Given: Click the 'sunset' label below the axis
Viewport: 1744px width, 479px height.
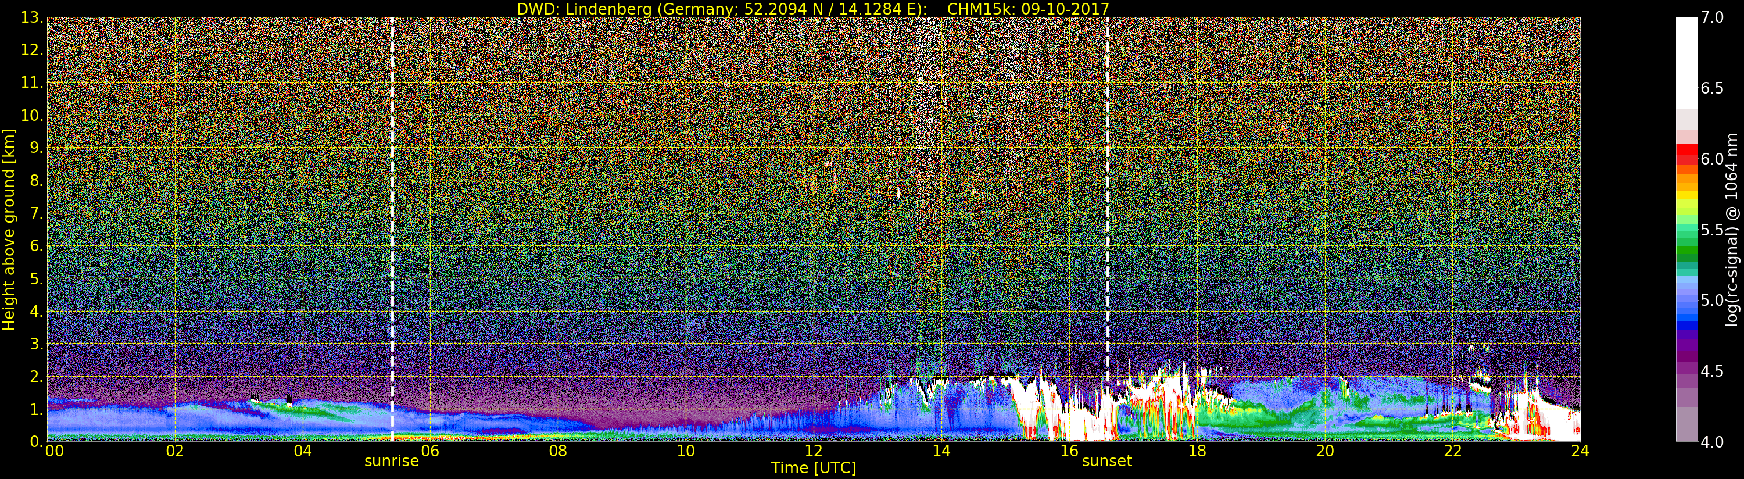Looking at the screenshot, I should [x=1107, y=462].
